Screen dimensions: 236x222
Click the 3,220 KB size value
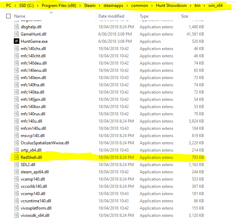(196, 143)
